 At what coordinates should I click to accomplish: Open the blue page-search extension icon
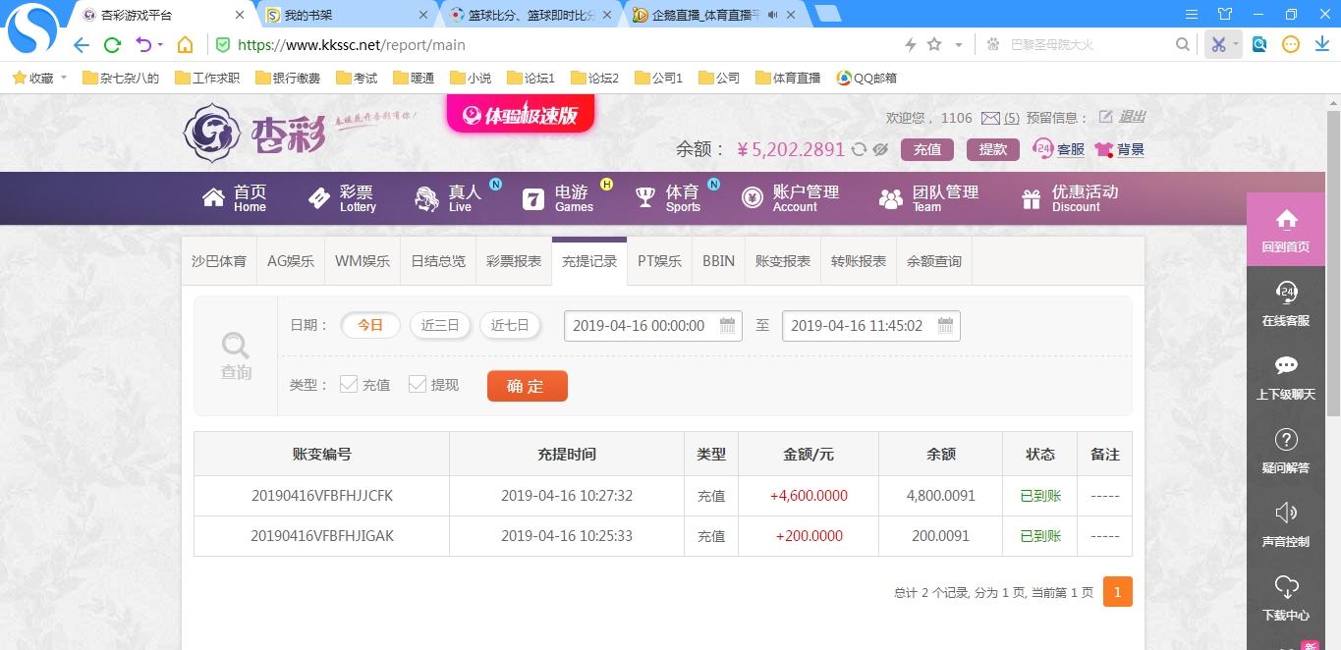point(1259,44)
